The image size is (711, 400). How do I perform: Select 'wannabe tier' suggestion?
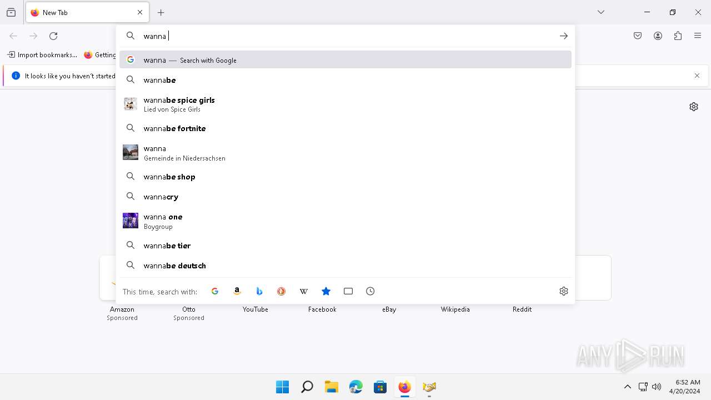[x=346, y=246]
